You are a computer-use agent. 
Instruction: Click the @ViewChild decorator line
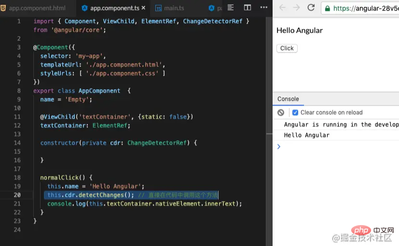(117, 117)
